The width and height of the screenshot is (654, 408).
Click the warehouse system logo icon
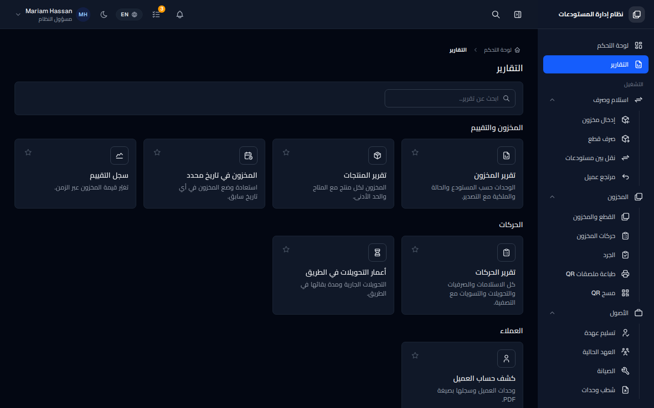637,15
